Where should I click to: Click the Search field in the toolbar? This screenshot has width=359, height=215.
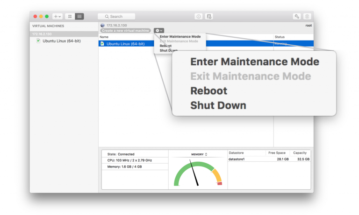(x=116, y=16)
